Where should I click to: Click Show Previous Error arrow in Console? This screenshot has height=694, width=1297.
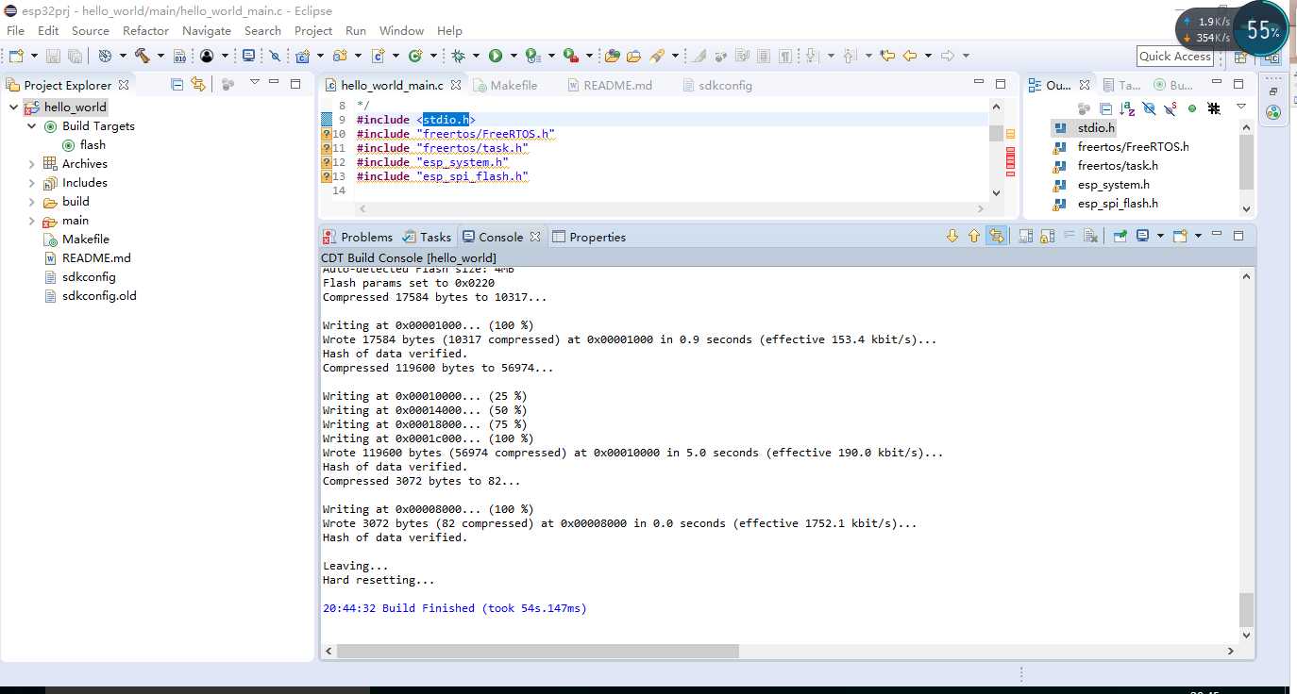(x=974, y=236)
